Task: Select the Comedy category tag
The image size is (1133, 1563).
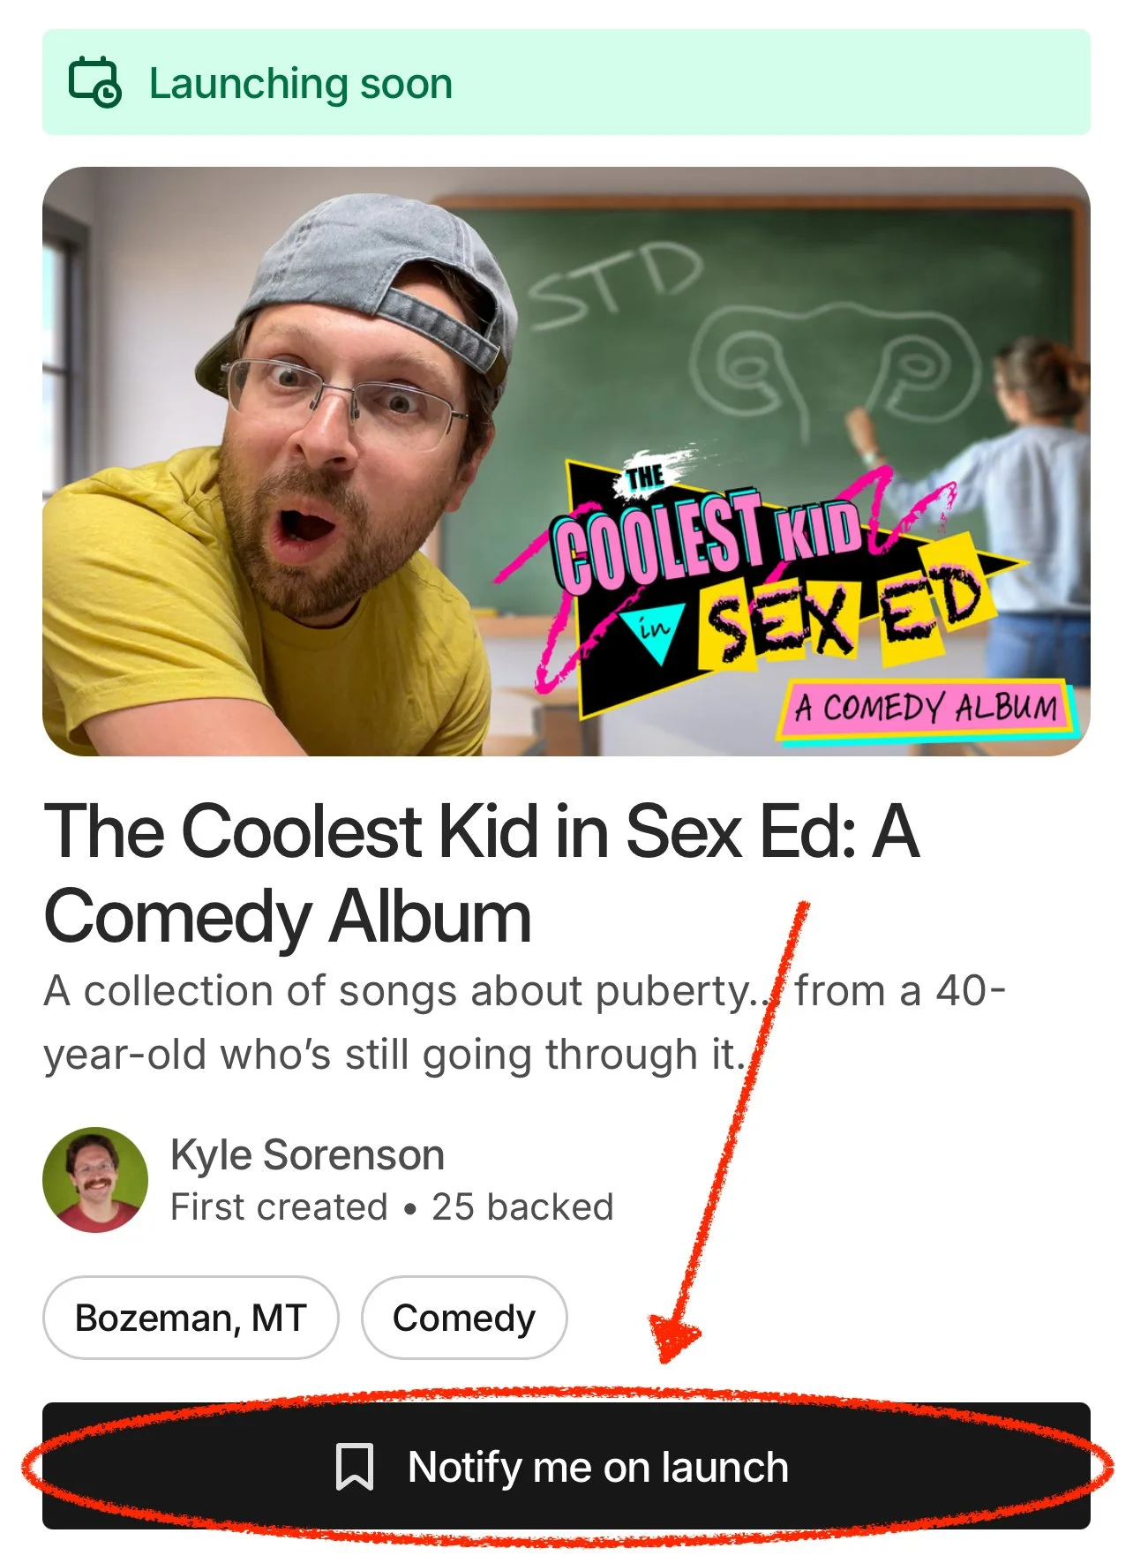Action: pos(464,1318)
